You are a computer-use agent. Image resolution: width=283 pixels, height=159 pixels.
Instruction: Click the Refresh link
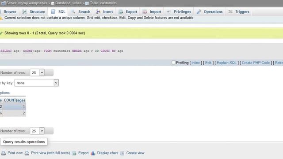pos(279,63)
